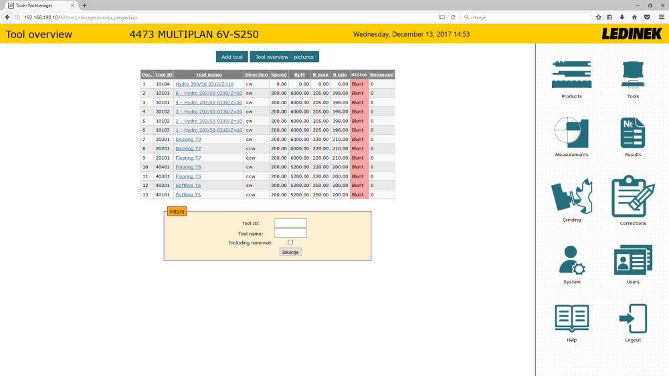Open the Products section icon
Viewport: 669px width, 376px height.
click(571, 75)
